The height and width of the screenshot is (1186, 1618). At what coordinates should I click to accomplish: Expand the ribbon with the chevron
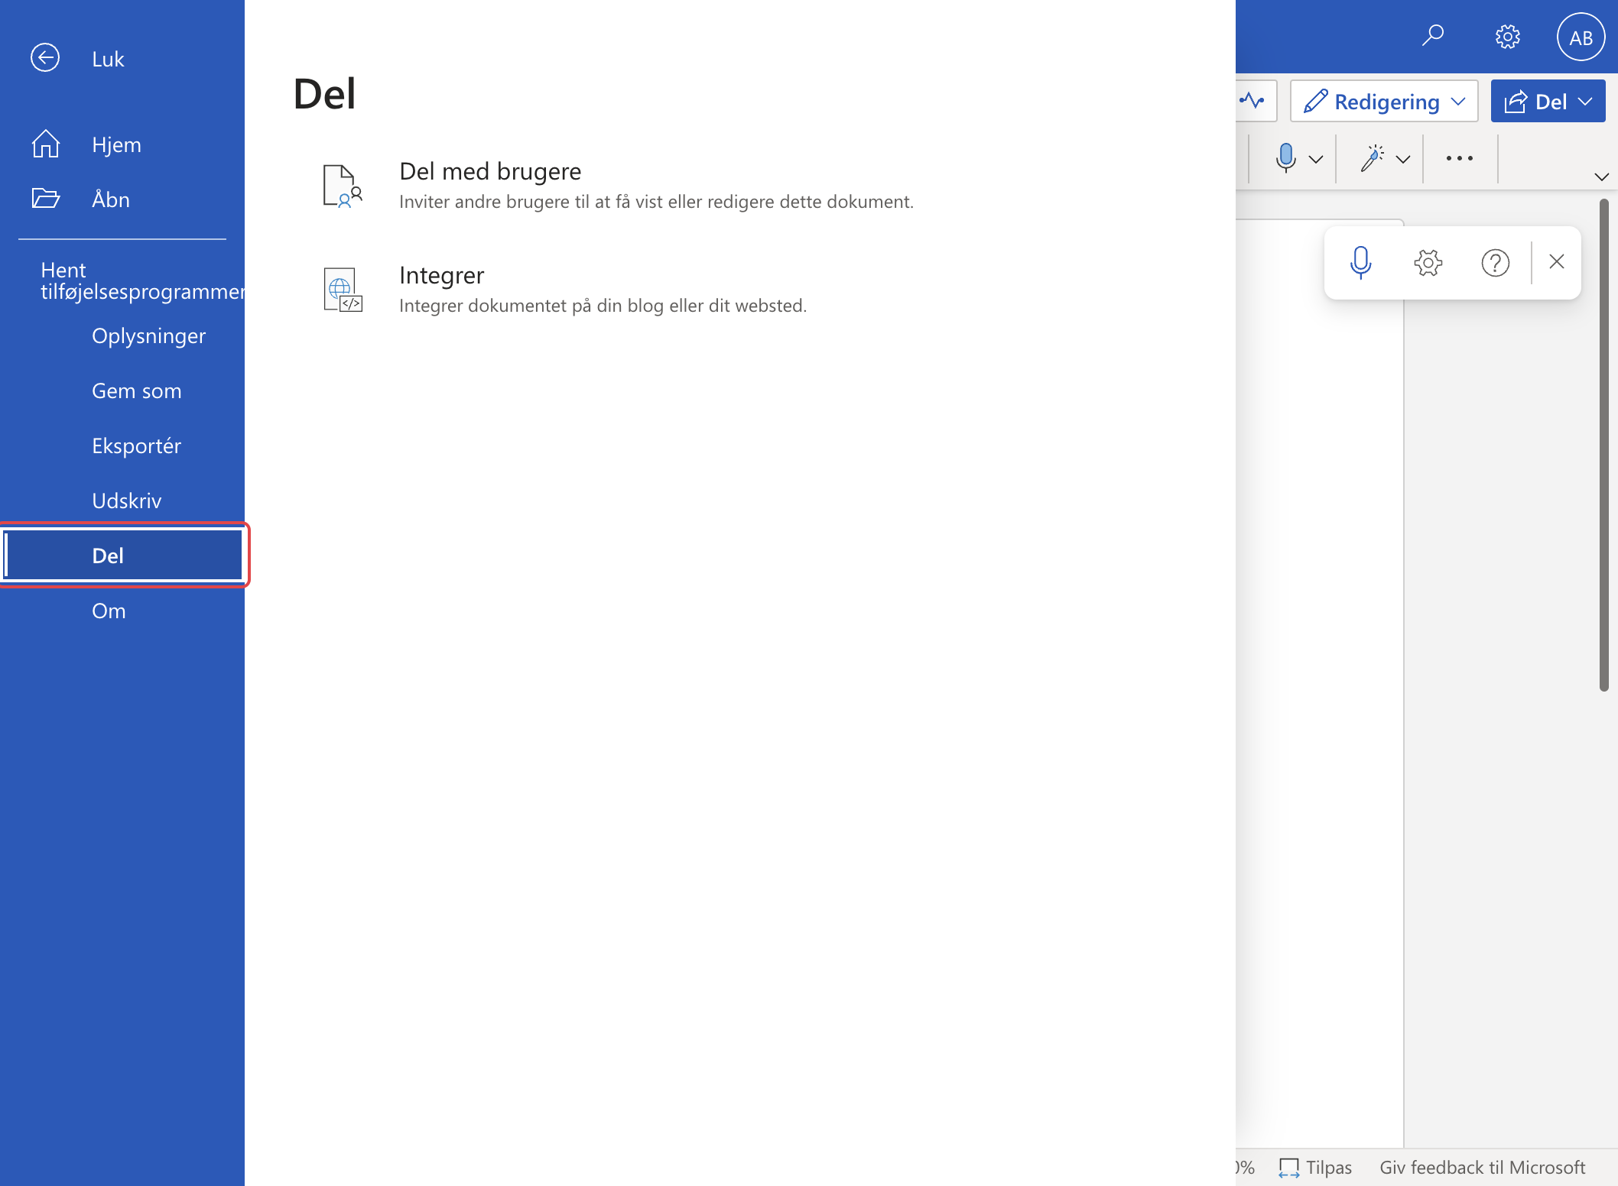click(x=1601, y=177)
